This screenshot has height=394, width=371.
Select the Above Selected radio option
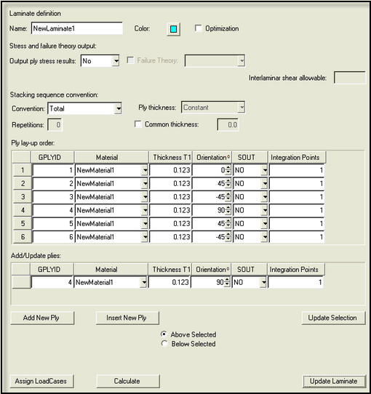(x=164, y=334)
